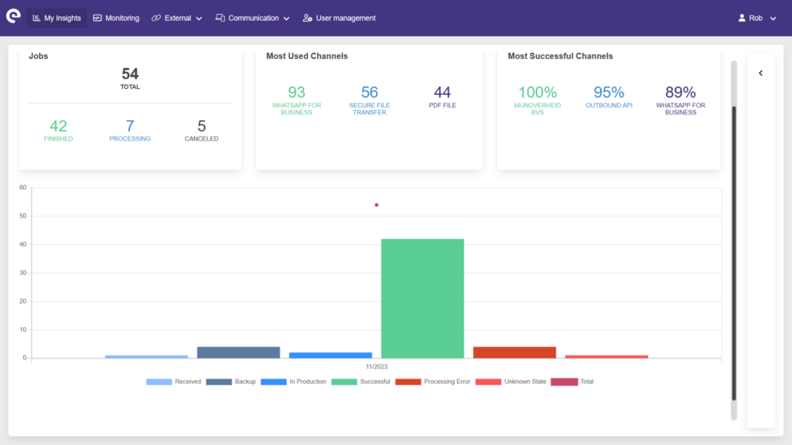Click the 7 Processing jobs count

(x=130, y=126)
